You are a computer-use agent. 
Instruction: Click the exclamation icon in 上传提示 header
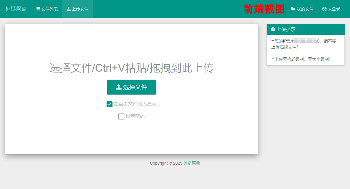273,29
